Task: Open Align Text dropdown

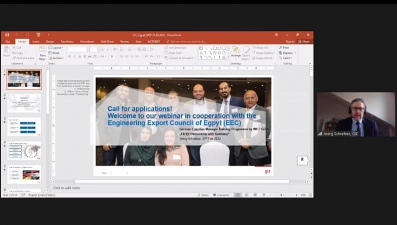Action: [174, 53]
